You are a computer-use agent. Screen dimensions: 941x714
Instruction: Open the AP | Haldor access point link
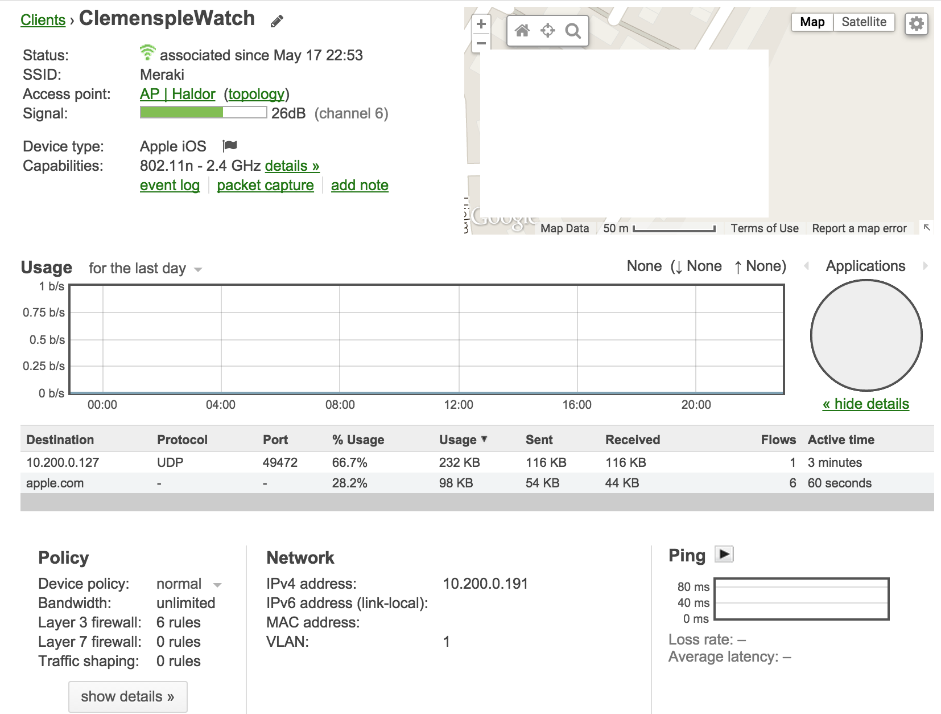point(178,94)
